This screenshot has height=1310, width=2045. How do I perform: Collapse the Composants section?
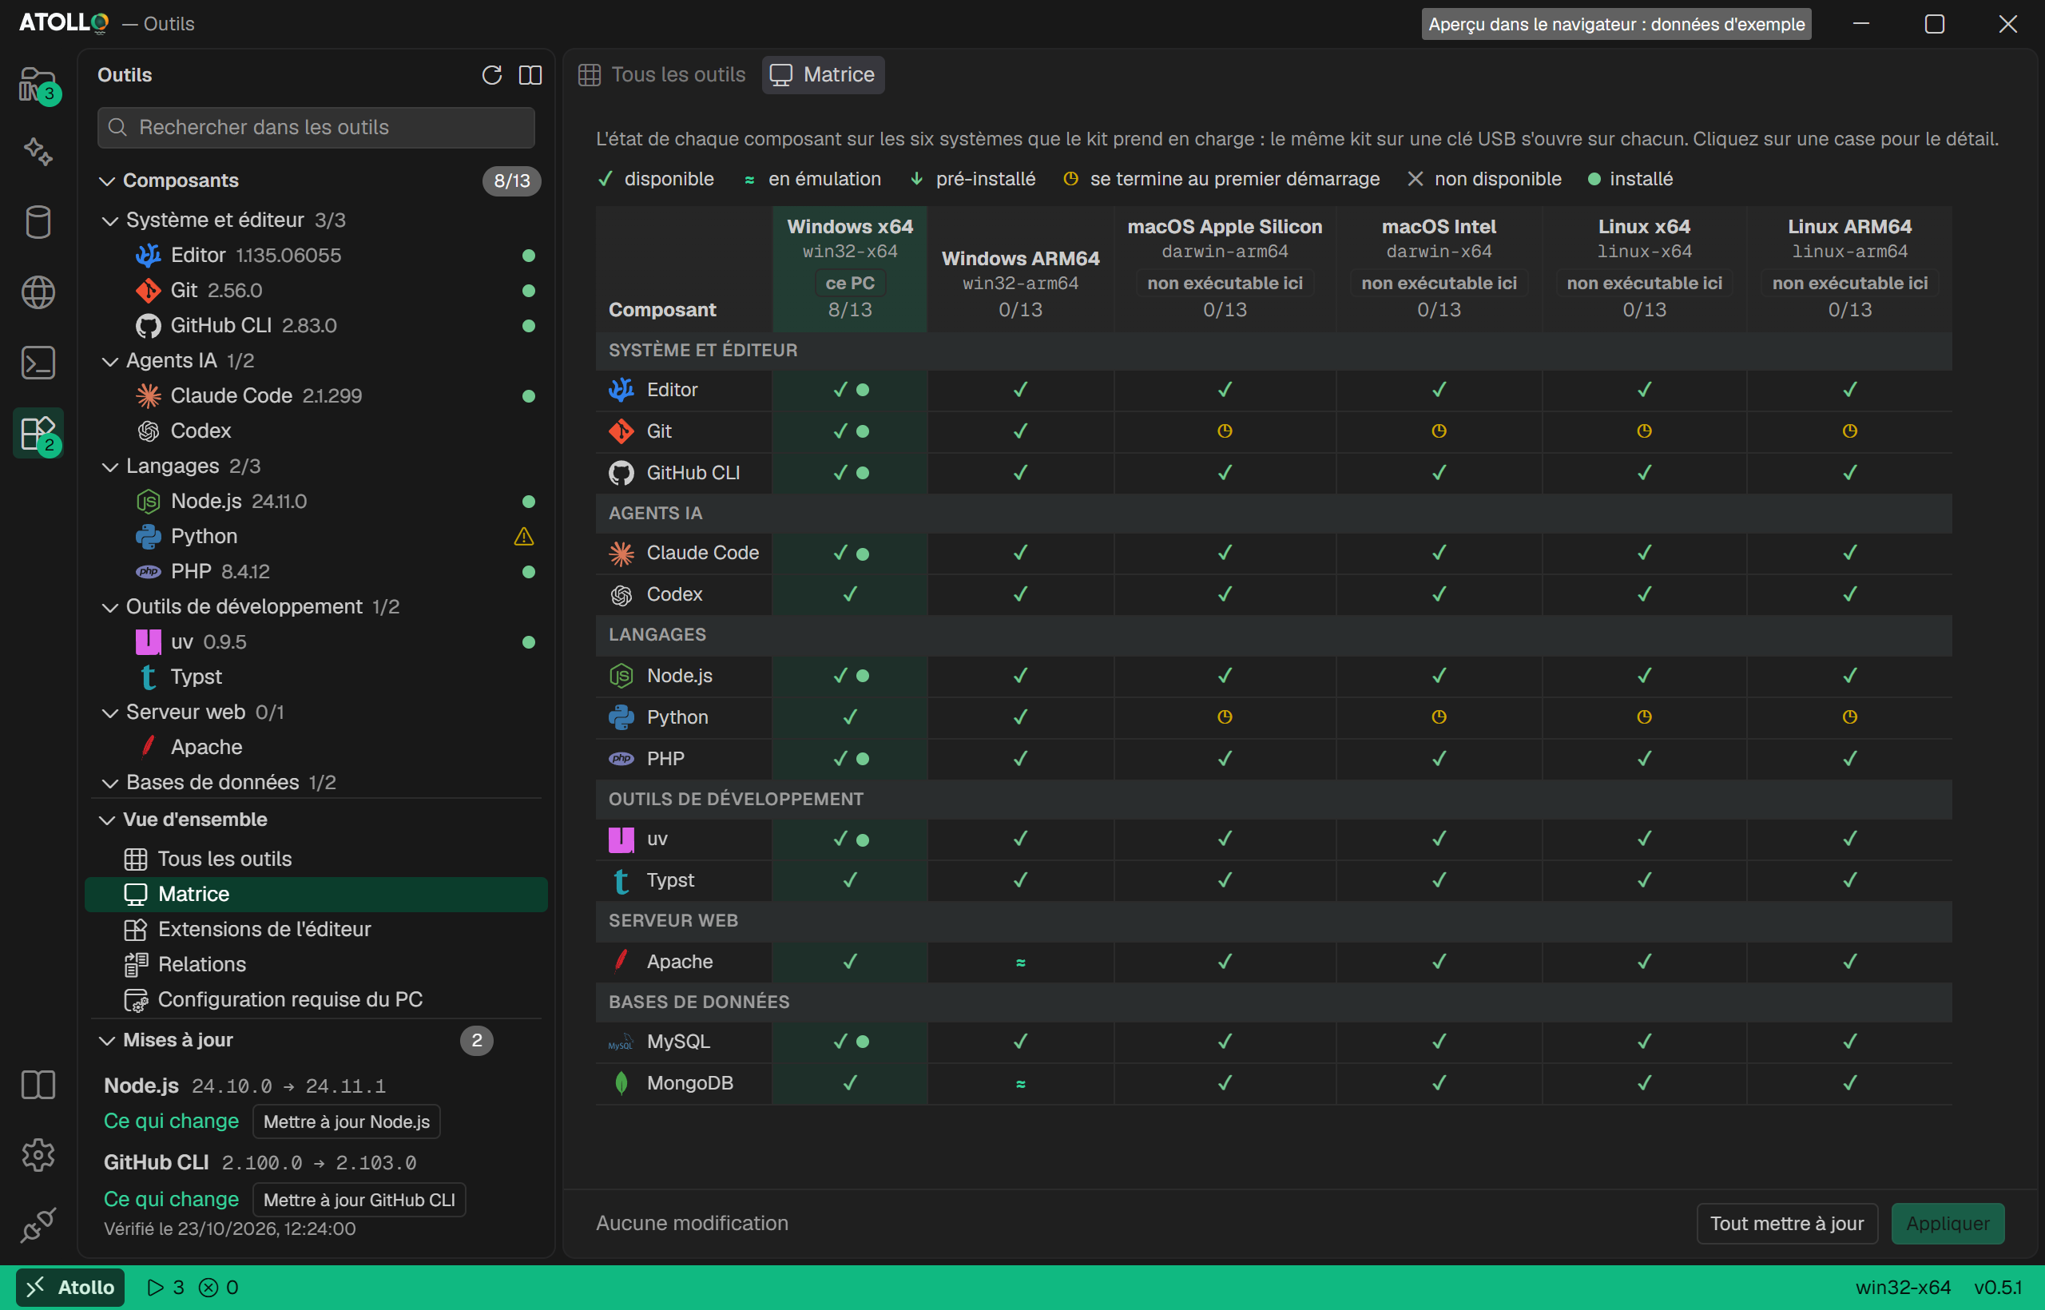click(x=107, y=181)
